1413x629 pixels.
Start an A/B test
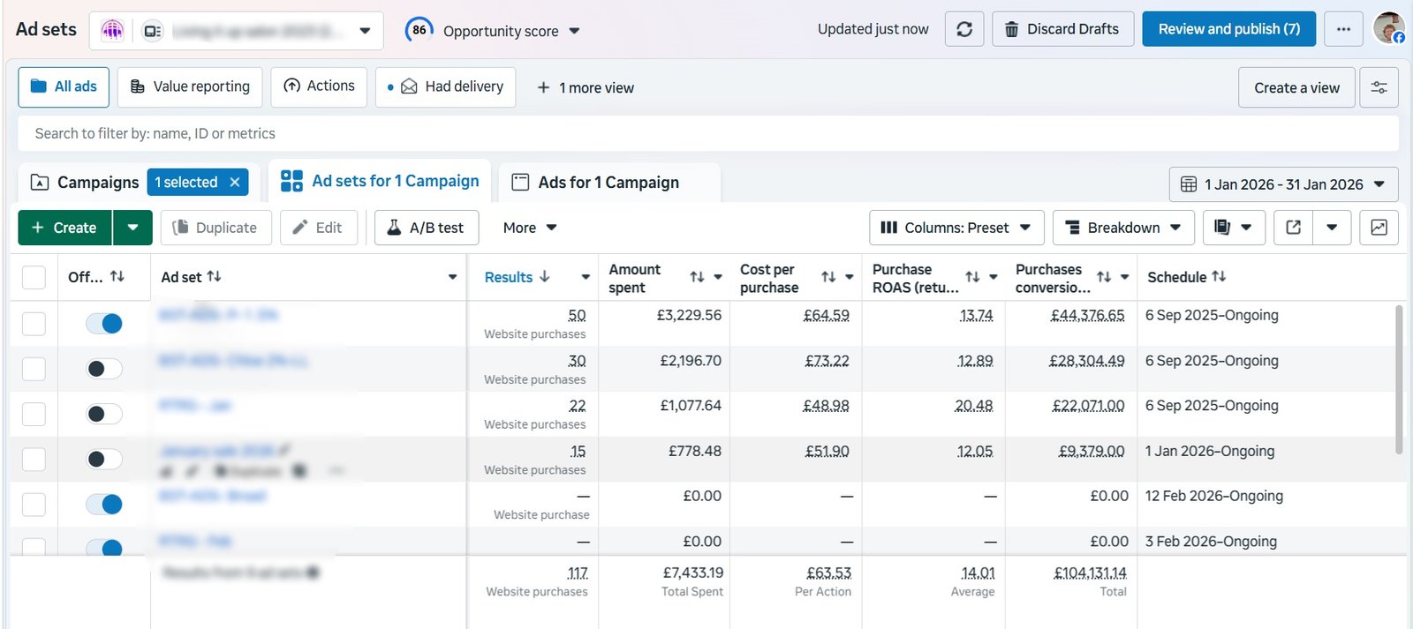(x=427, y=228)
